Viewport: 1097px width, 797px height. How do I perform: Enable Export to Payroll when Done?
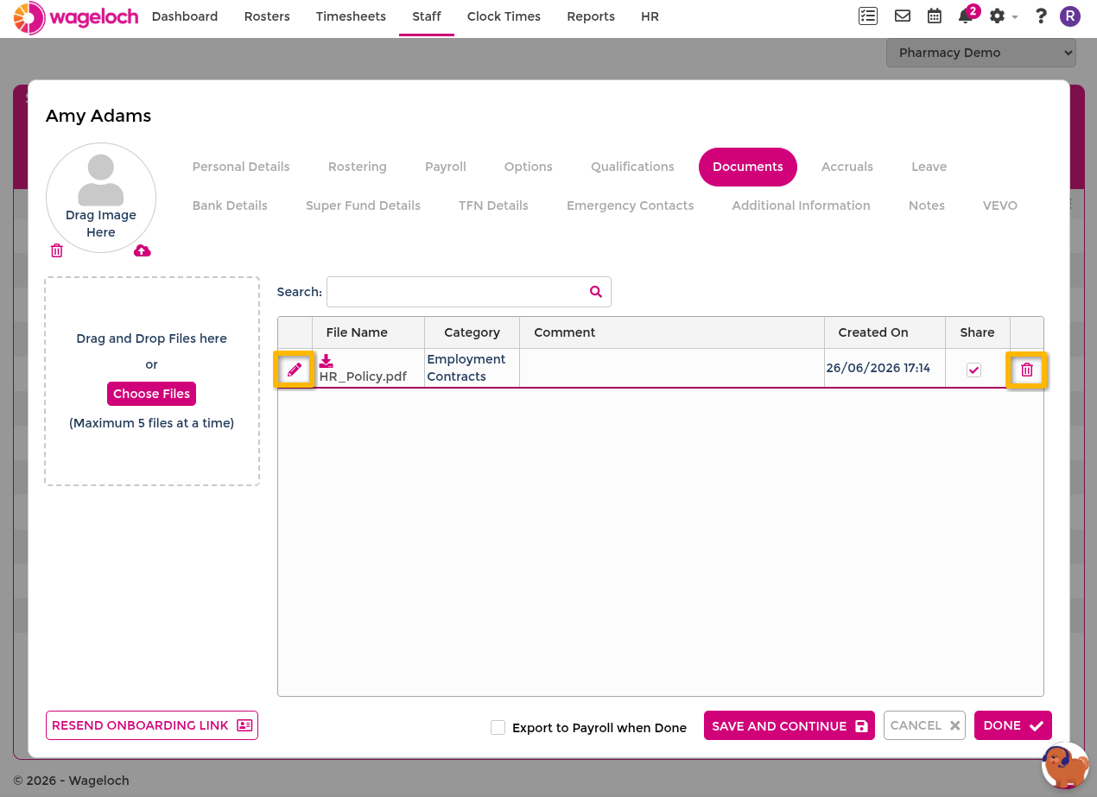(498, 727)
